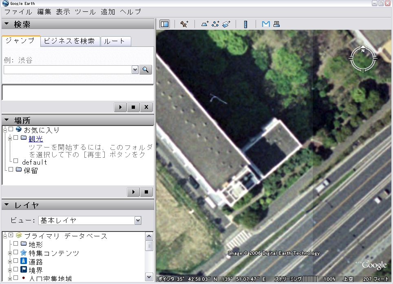Select the 保留 item in Places

tap(31, 171)
